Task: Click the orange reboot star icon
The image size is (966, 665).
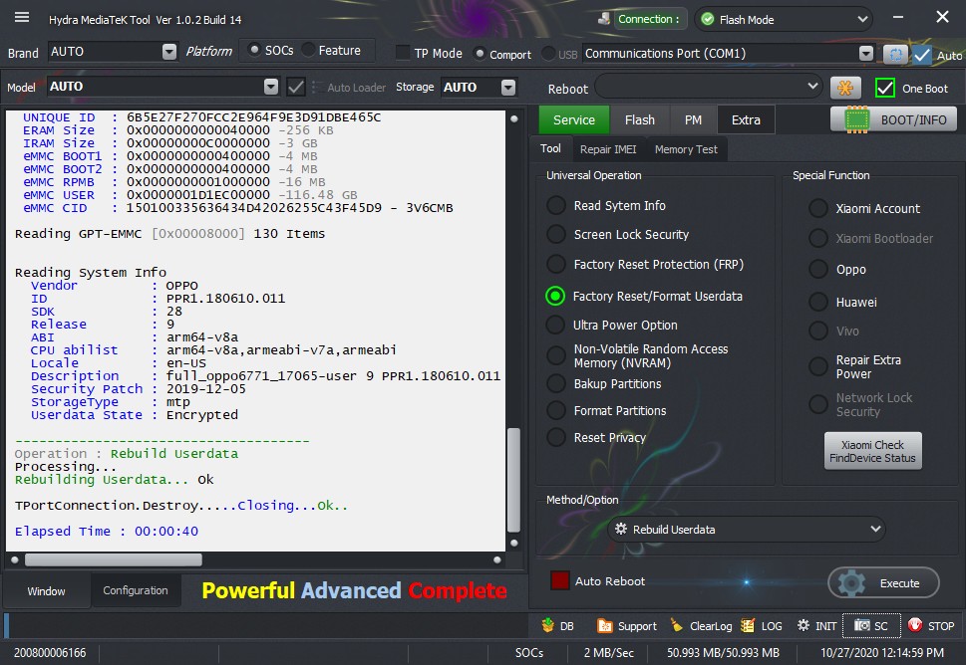Action: (x=845, y=88)
